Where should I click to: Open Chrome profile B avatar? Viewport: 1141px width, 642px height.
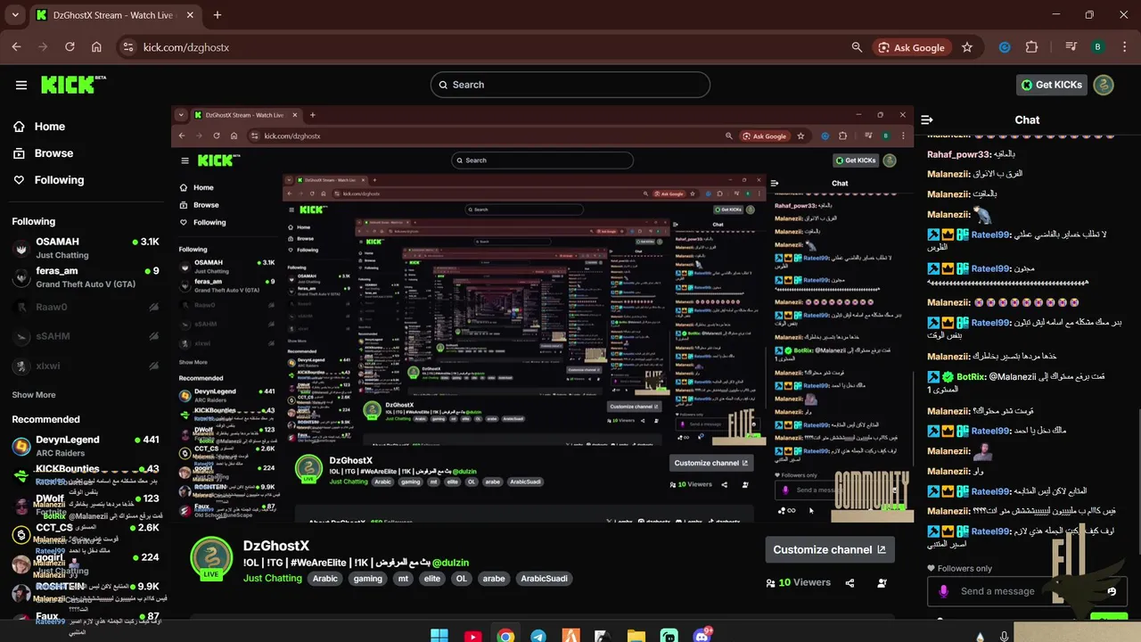[x=1097, y=47]
